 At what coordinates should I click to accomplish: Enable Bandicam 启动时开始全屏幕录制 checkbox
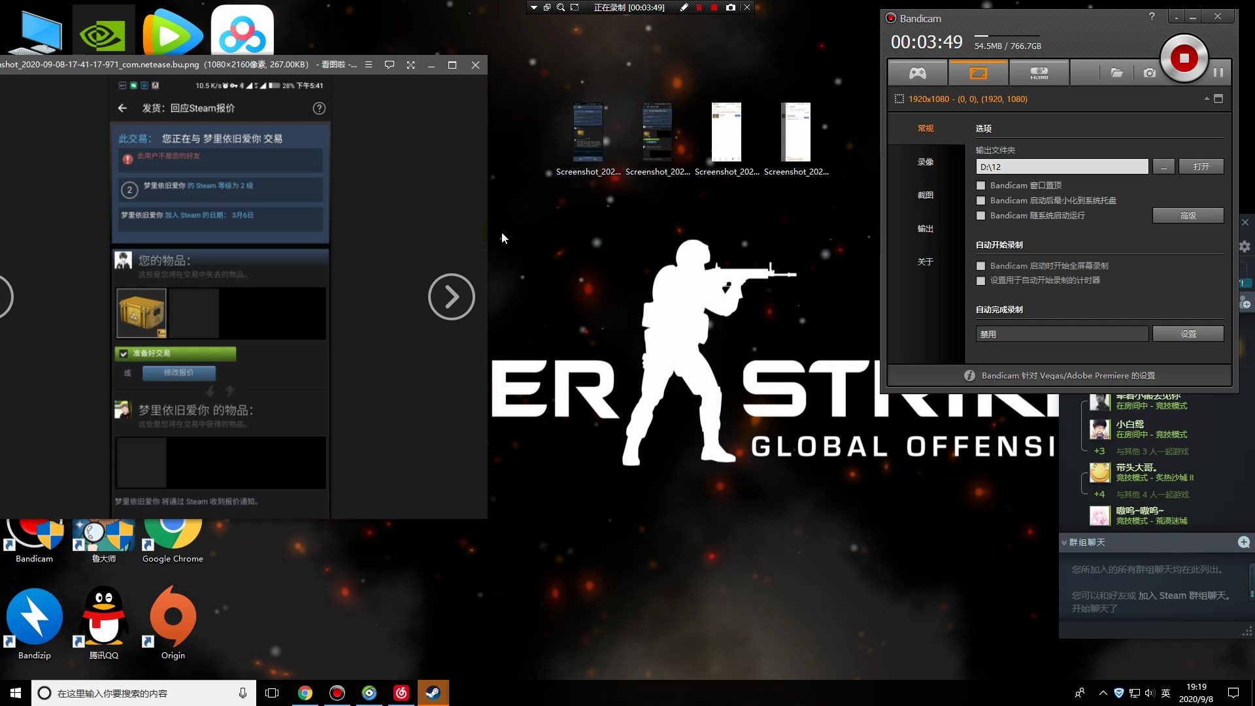(x=980, y=266)
